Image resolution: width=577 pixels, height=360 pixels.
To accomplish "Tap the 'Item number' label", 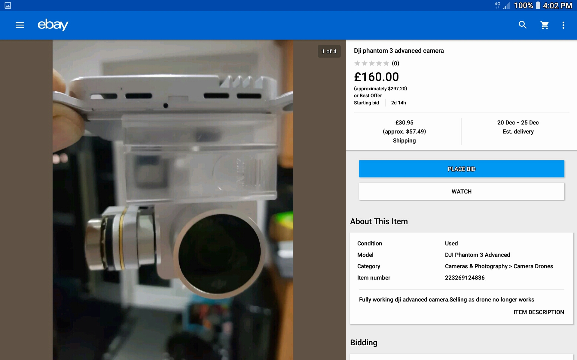I will click(374, 277).
